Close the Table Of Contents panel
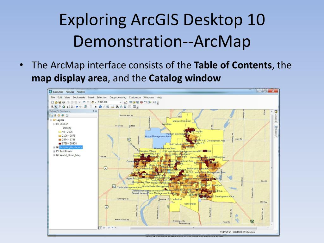The height and width of the screenshot is (243, 324). (x=96, y=111)
